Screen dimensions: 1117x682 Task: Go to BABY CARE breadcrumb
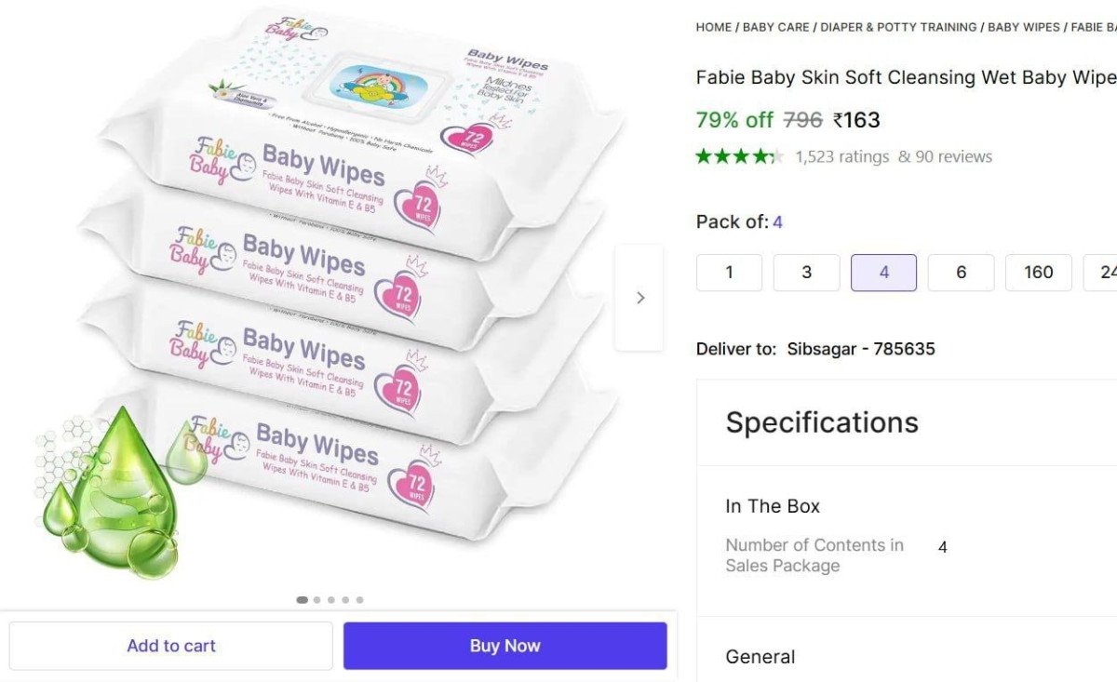(776, 27)
